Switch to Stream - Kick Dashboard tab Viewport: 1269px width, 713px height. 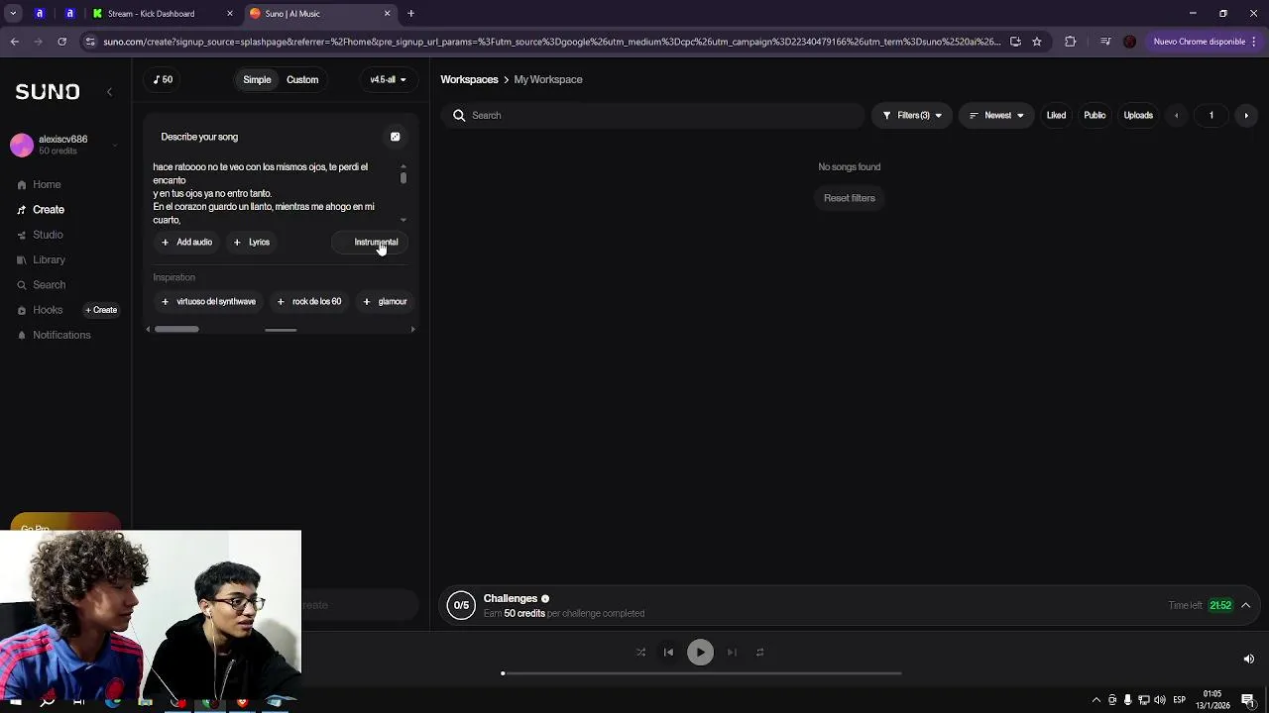pos(161,13)
